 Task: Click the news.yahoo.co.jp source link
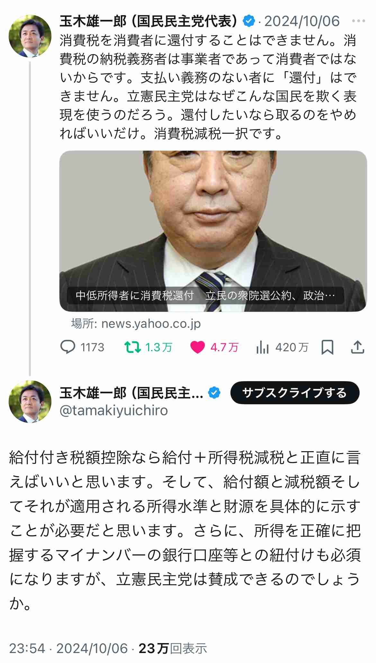(x=136, y=324)
